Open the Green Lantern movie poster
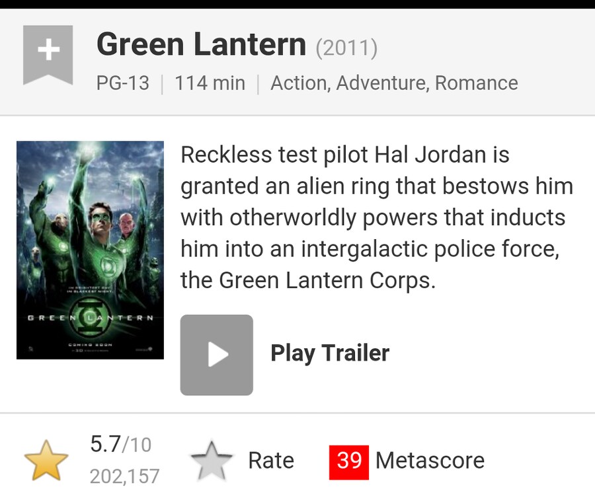Screen dimensions: 595x497 click(x=91, y=250)
